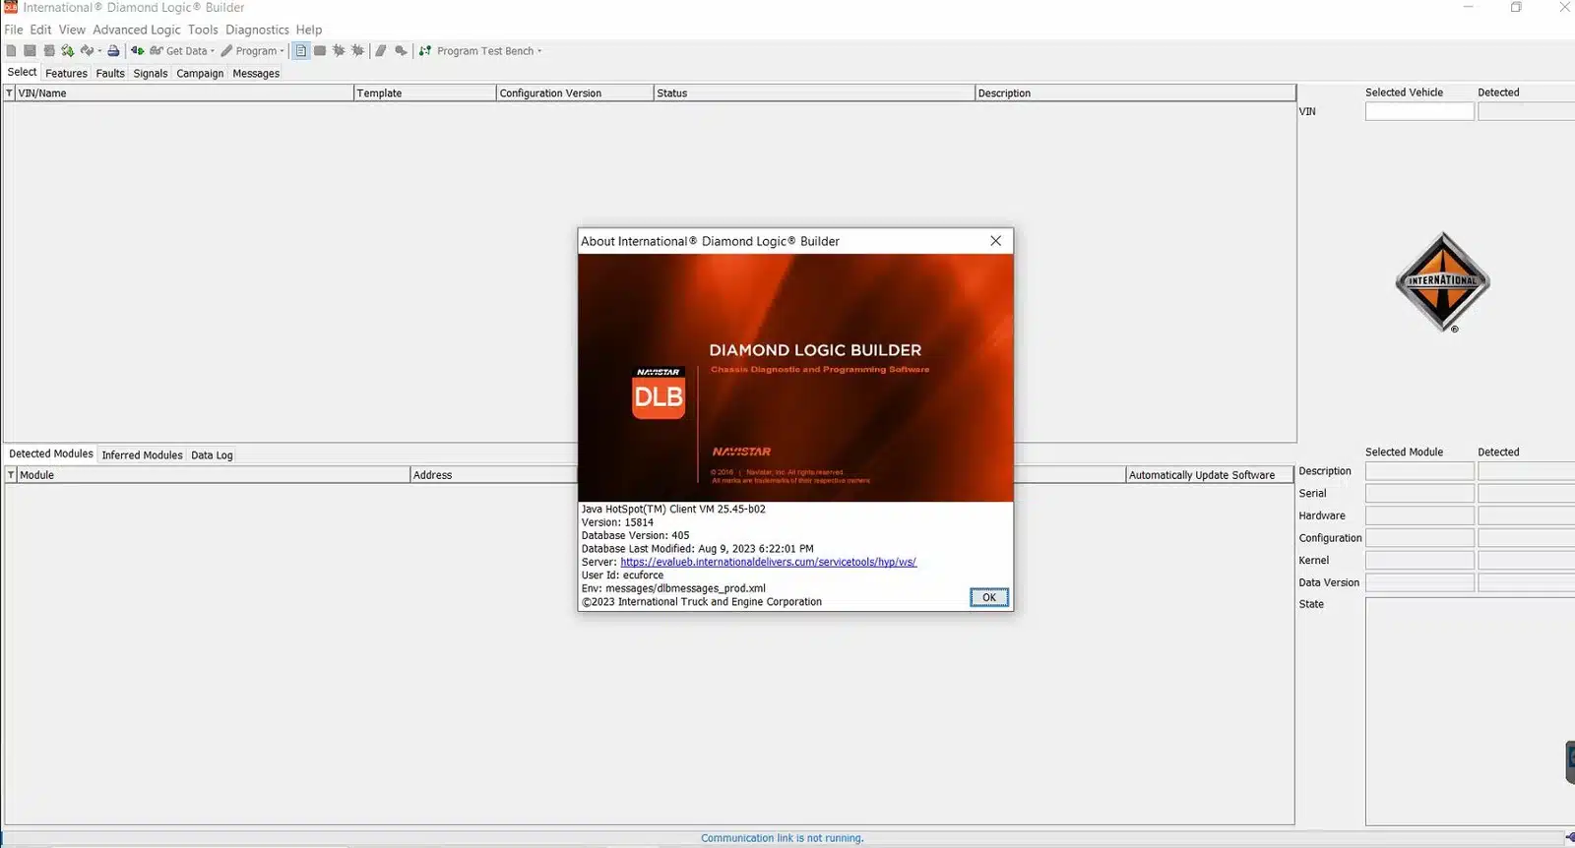
Task: Open the Diagnostics menu
Action: 257,30
